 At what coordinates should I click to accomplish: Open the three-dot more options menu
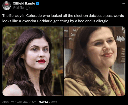[123, 4]
